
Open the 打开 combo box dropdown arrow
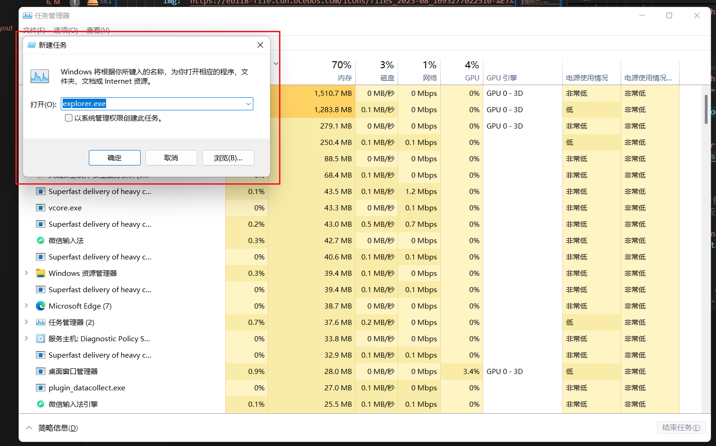[x=248, y=104]
